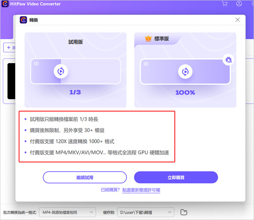Click the 立即購買 button
The image size is (254, 220).
(176, 177)
